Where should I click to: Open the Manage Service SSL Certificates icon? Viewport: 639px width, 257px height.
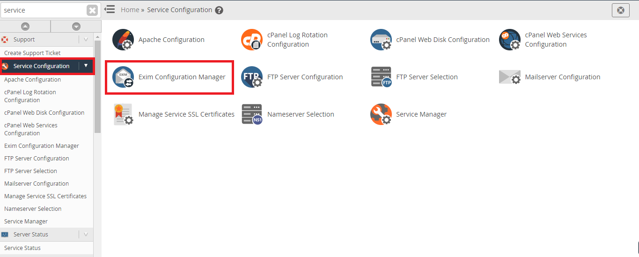coord(123,114)
